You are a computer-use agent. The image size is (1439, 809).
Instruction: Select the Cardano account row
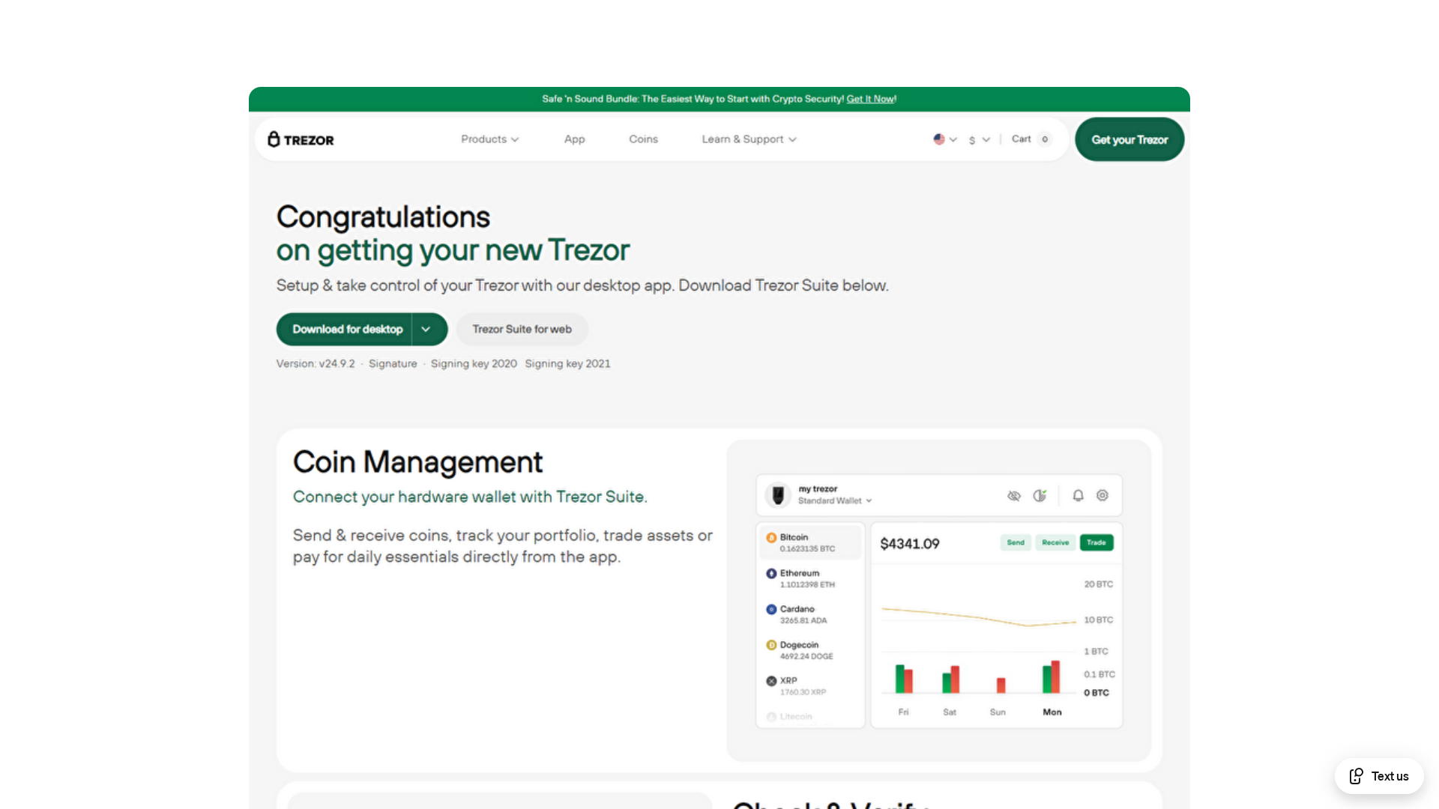coord(810,614)
